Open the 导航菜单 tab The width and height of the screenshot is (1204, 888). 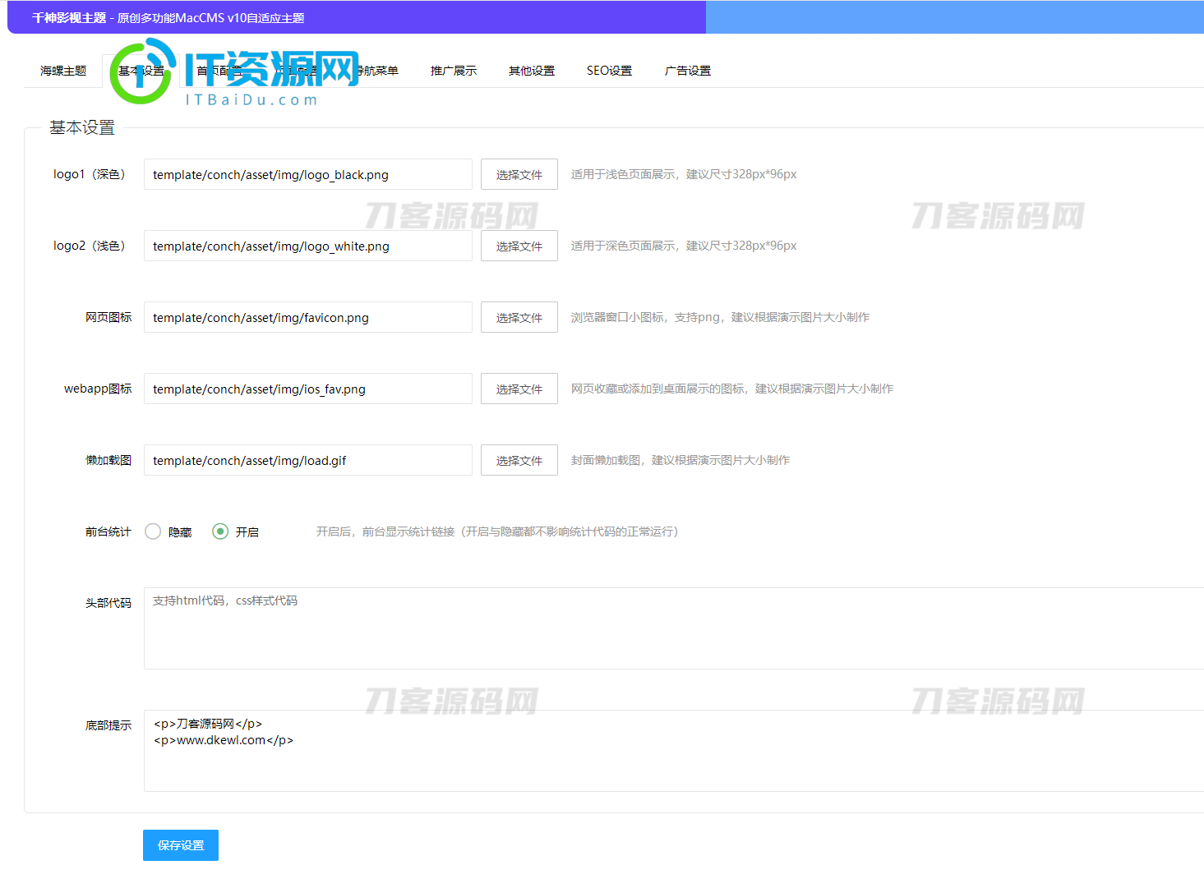point(376,71)
